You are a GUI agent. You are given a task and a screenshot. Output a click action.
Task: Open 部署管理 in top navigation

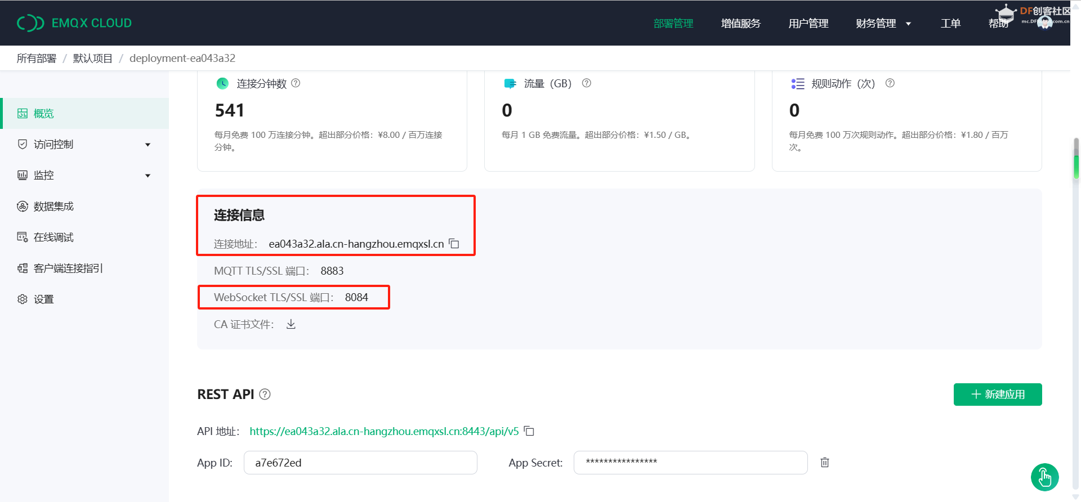click(x=673, y=24)
